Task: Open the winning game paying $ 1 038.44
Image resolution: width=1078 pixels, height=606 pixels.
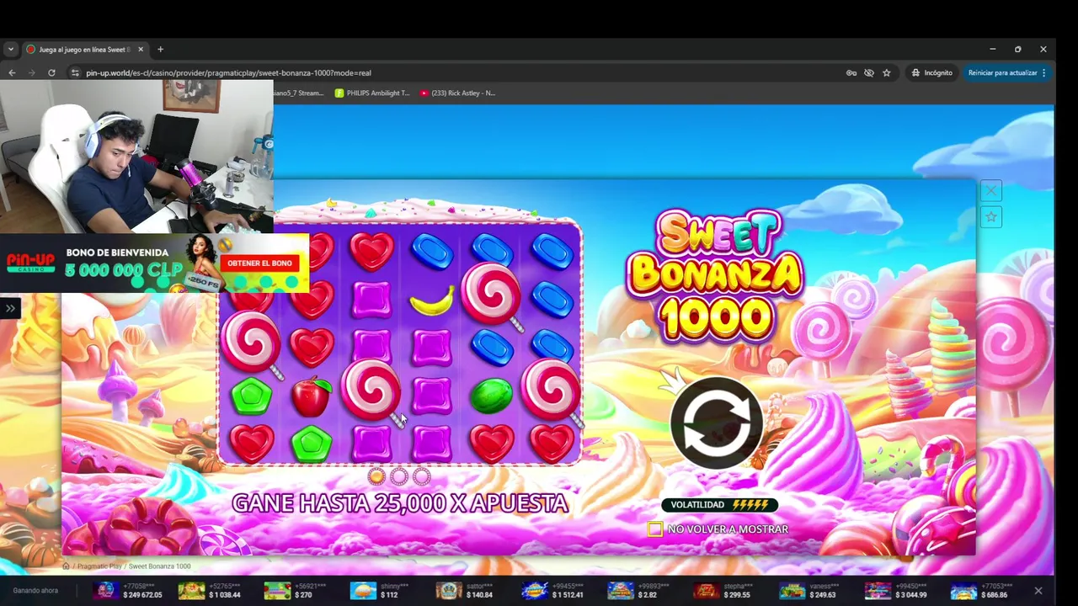Action: 210,591
